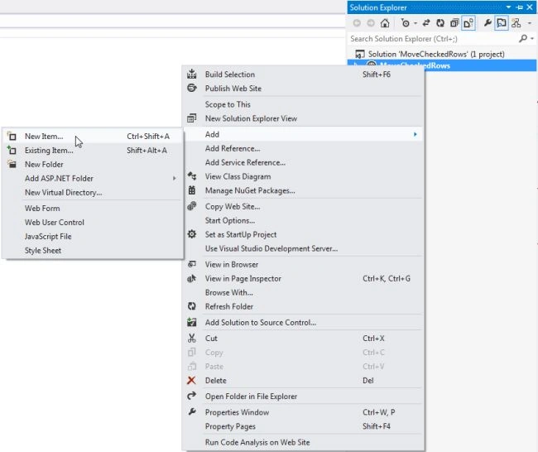Click the Search Solution Explorer input field
Viewport: 538px width, 452px height.
432,39
